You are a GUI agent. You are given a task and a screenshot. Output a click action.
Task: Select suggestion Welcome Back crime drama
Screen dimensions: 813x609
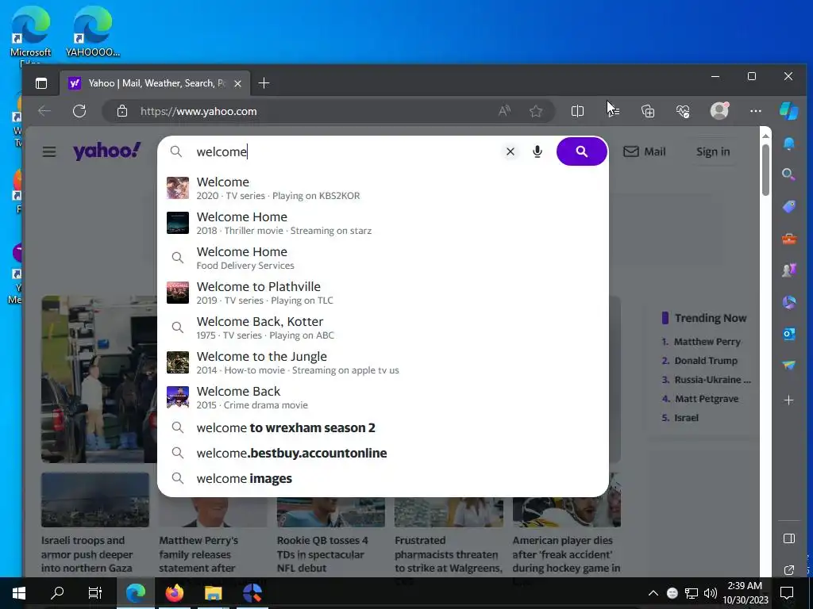(x=383, y=397)
